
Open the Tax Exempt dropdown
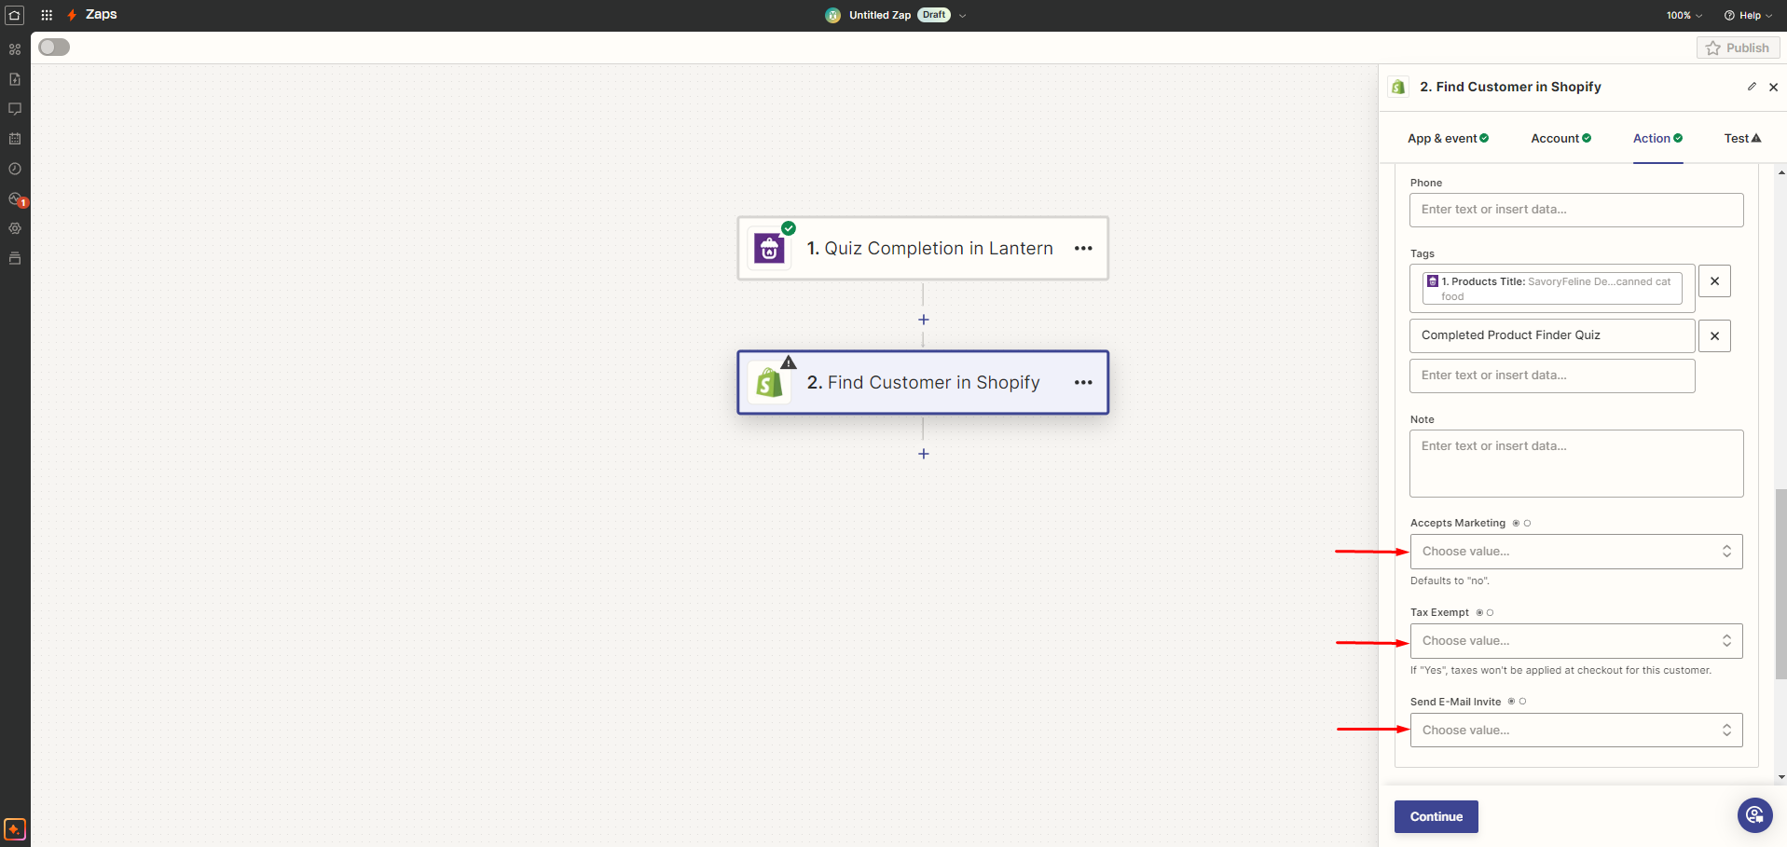click(x=1576, y=641)
